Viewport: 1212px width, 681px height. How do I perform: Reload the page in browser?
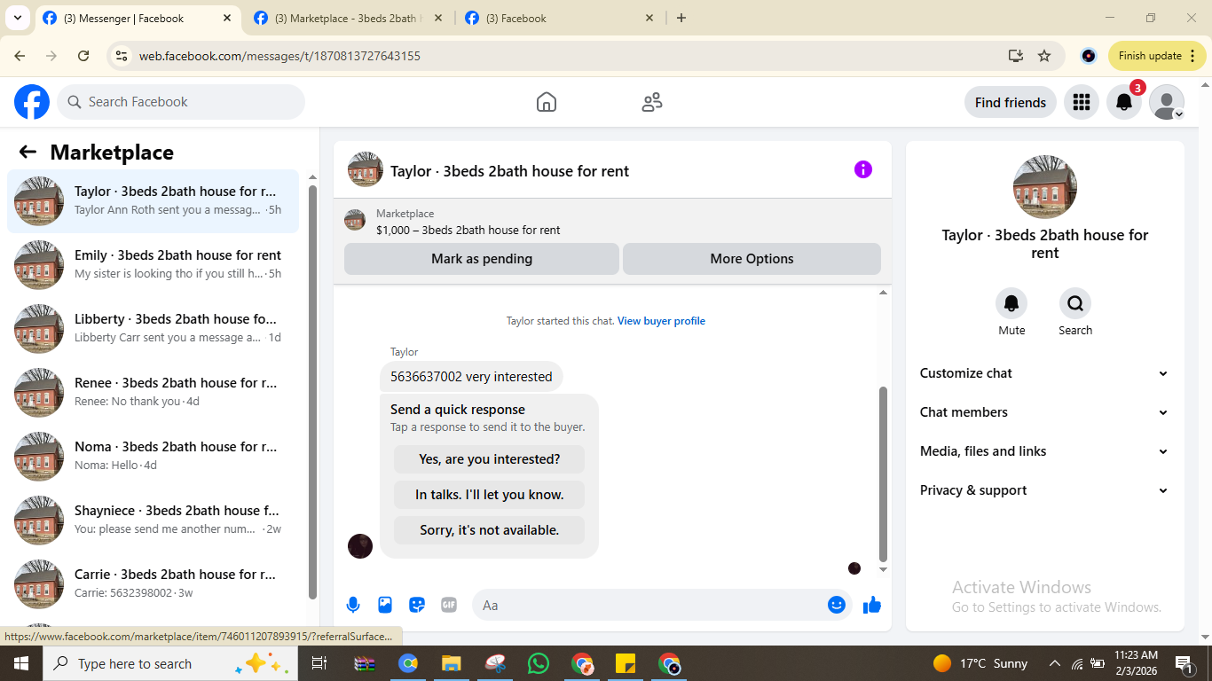click(x=83, y=56)
